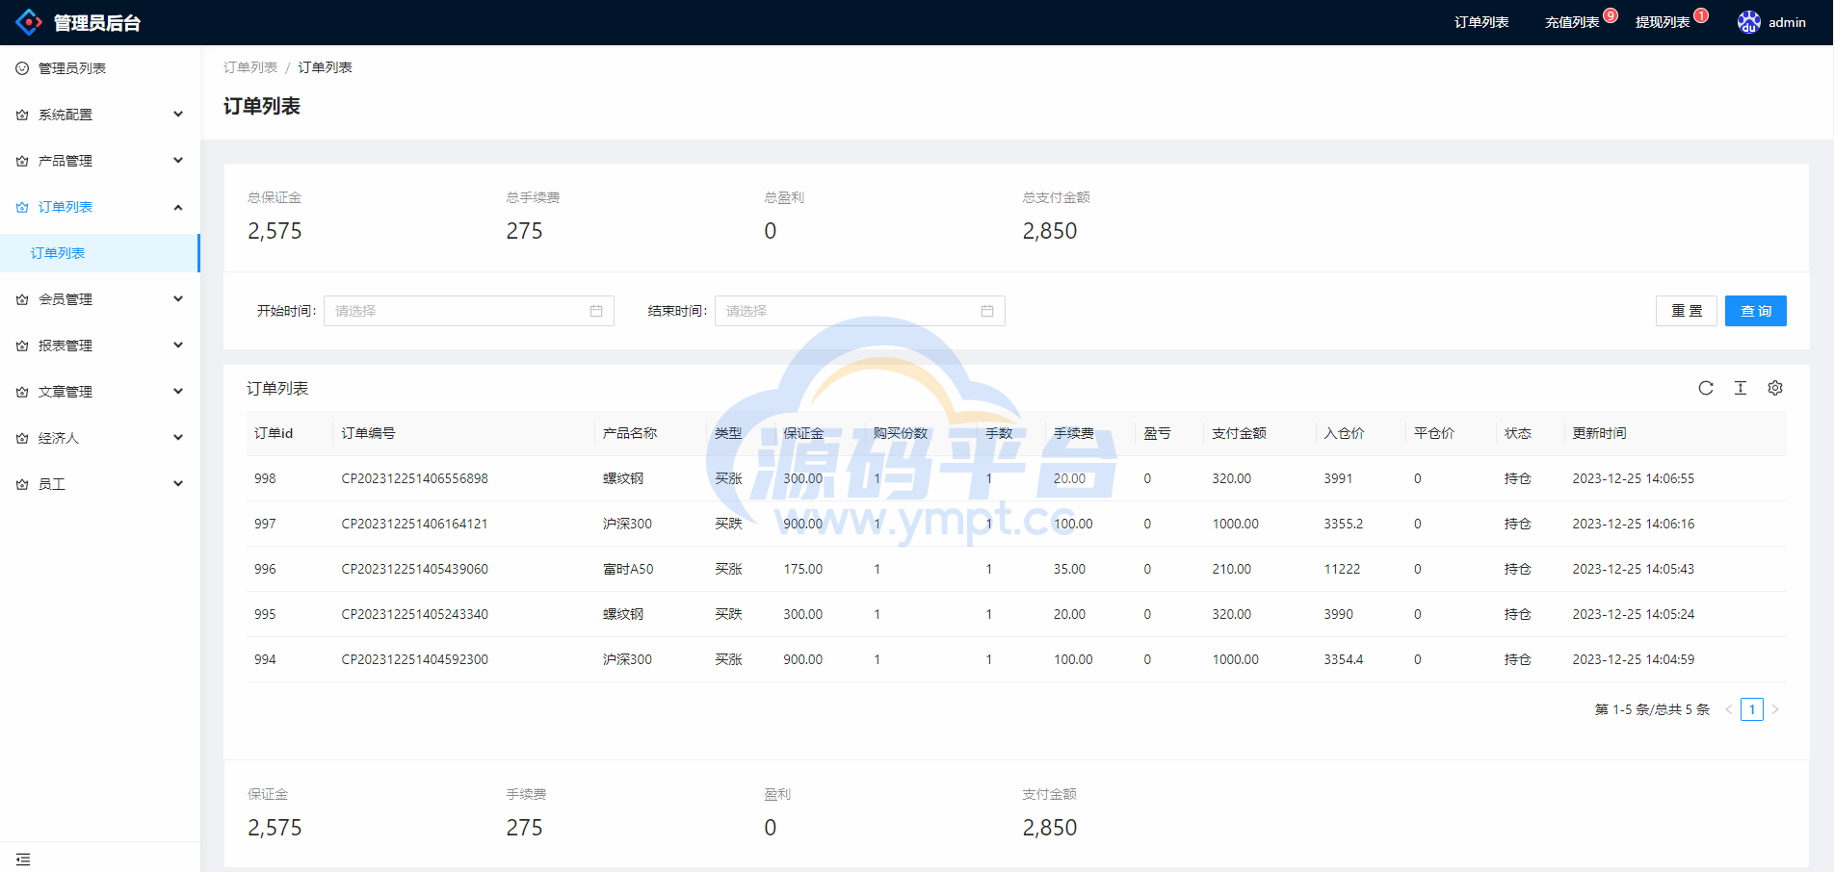Expand the 产品管理 sidebar menu
This screenshot has height=872, width=1834.
[x=100, y=161]
